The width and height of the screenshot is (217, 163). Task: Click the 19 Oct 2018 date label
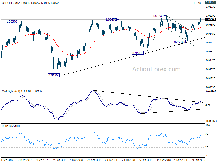tap(164, 160)
